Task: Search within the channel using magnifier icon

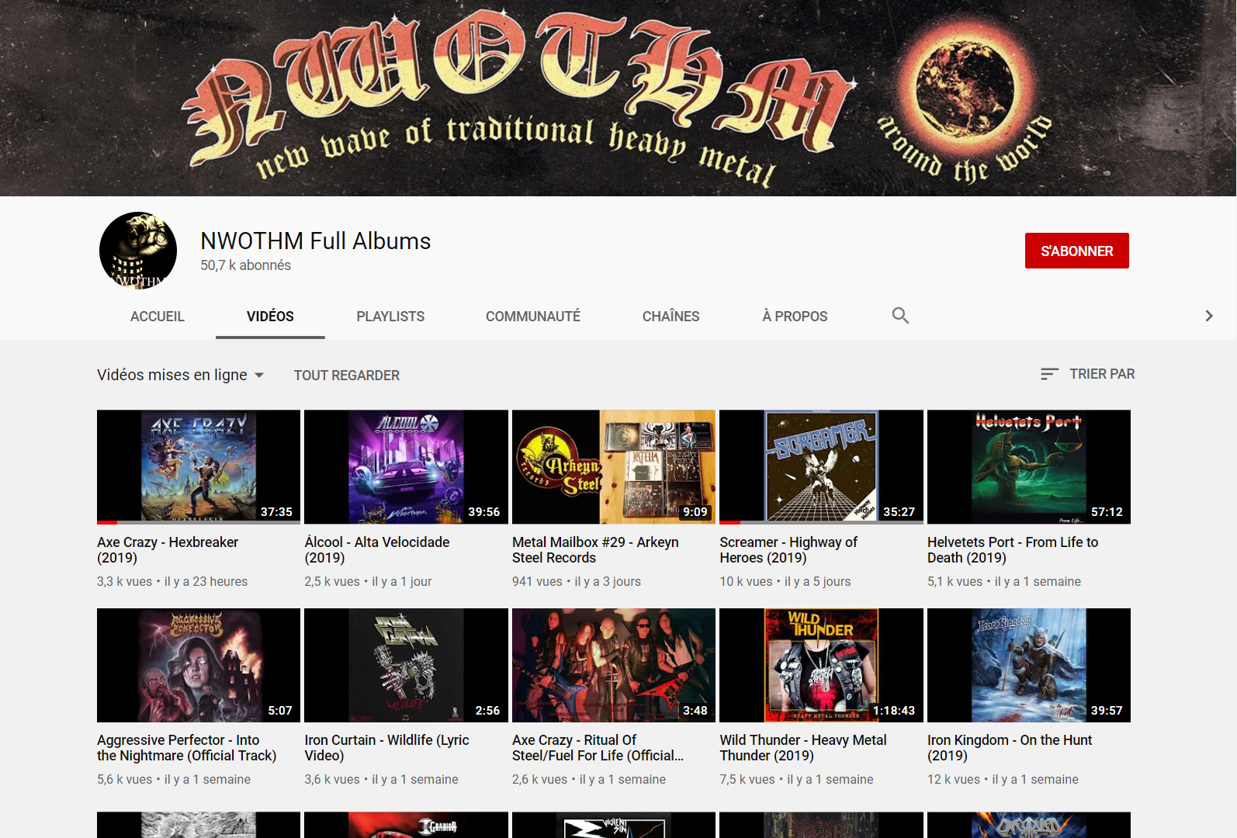Action: [900, 316]
